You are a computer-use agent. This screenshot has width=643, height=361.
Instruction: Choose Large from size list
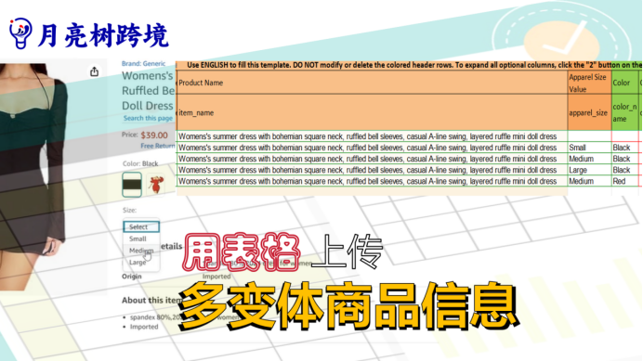point(138,263)
